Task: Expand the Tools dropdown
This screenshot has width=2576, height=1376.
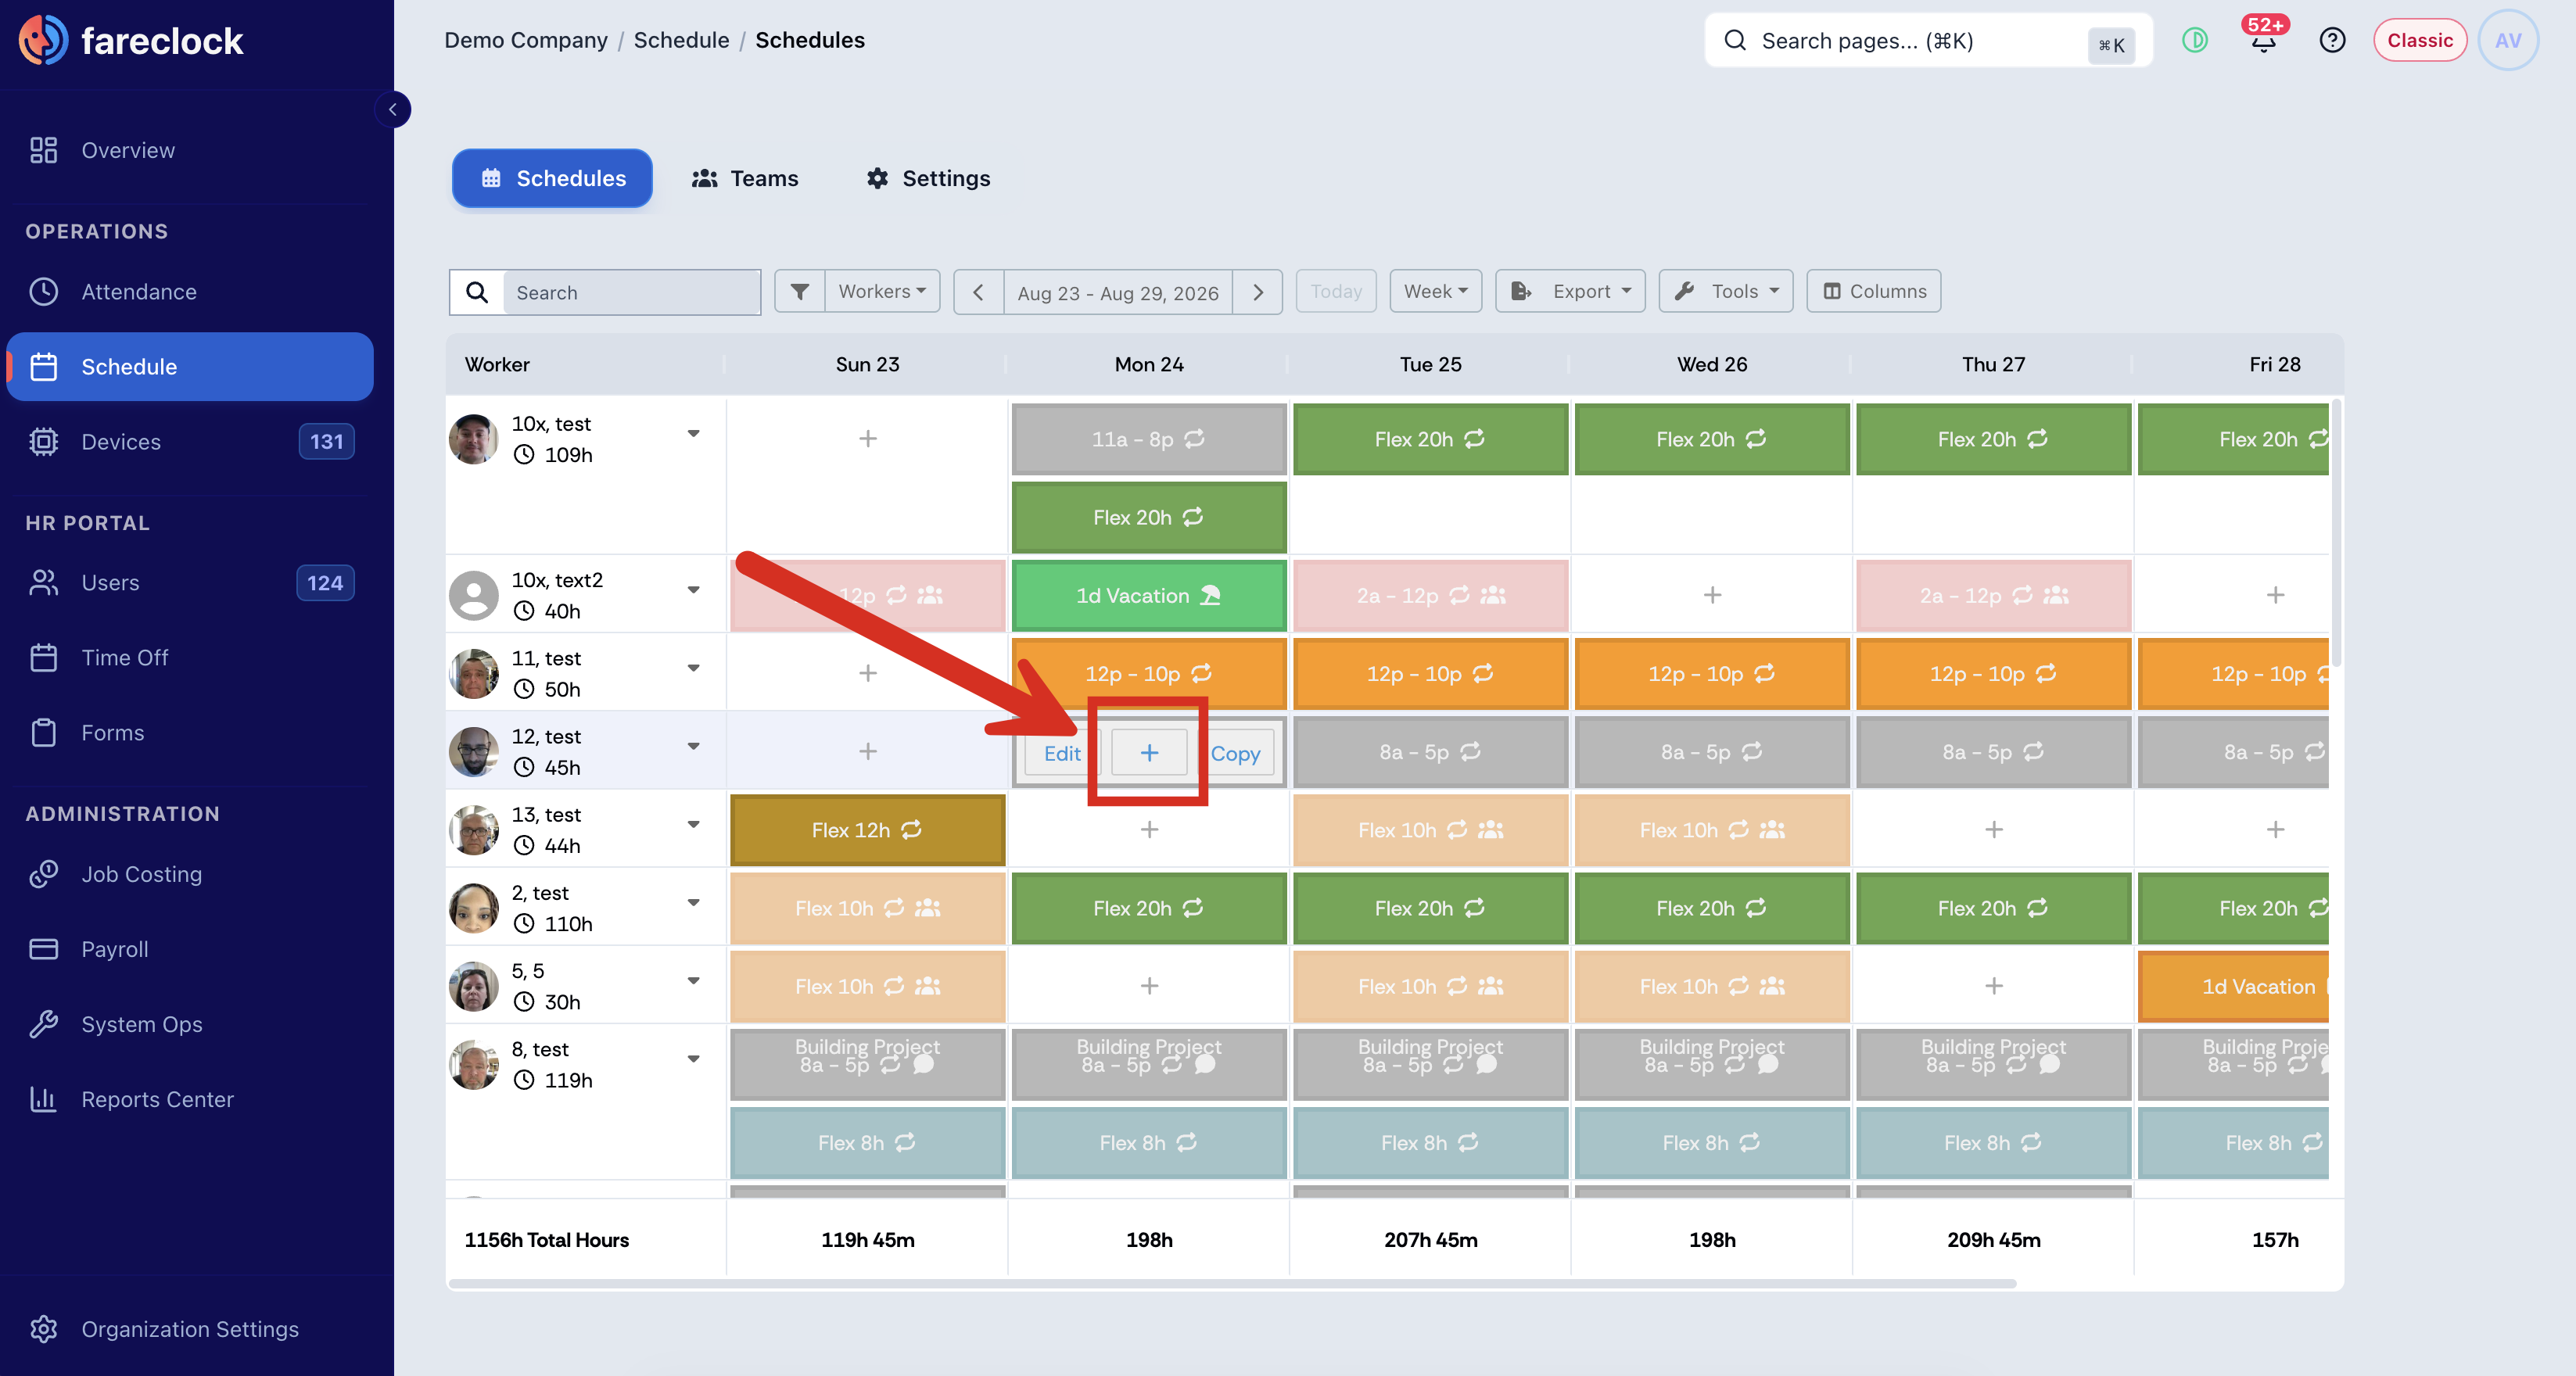Action: click(x=1725, y=291)
